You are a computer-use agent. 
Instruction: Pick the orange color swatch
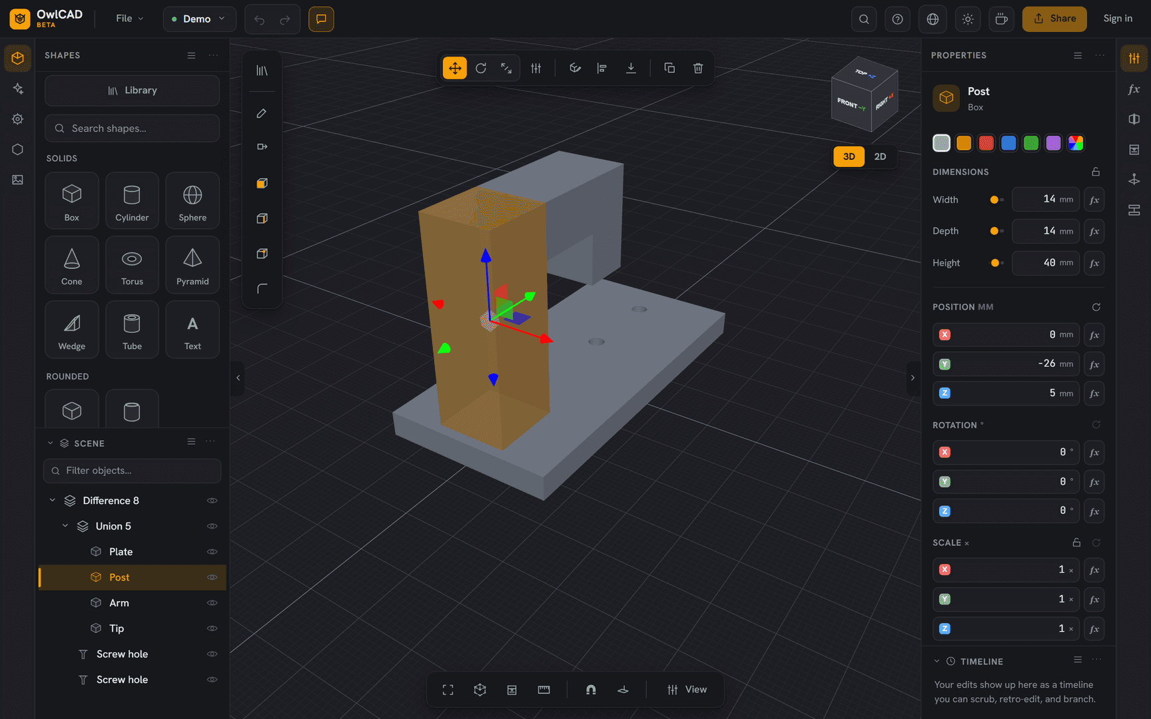click(964, 143)
